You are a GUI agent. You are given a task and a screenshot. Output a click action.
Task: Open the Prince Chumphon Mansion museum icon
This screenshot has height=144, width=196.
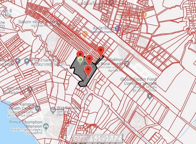coord(46,127)
